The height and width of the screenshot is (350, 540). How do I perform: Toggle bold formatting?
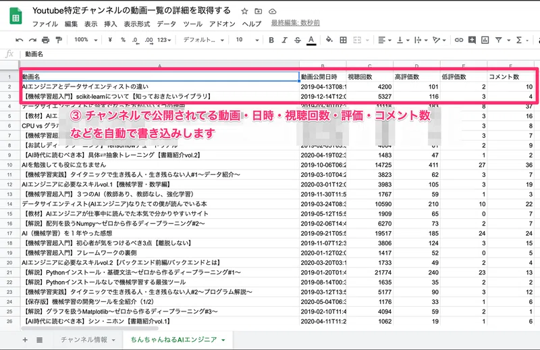pos(271,40)
